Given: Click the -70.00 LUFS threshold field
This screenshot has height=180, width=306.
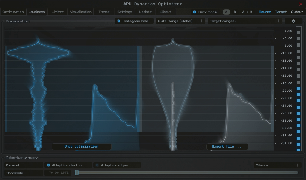Looking at the screenshot, I should 58,173.
